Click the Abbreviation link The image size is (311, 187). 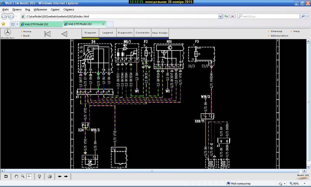pos(280,36)
